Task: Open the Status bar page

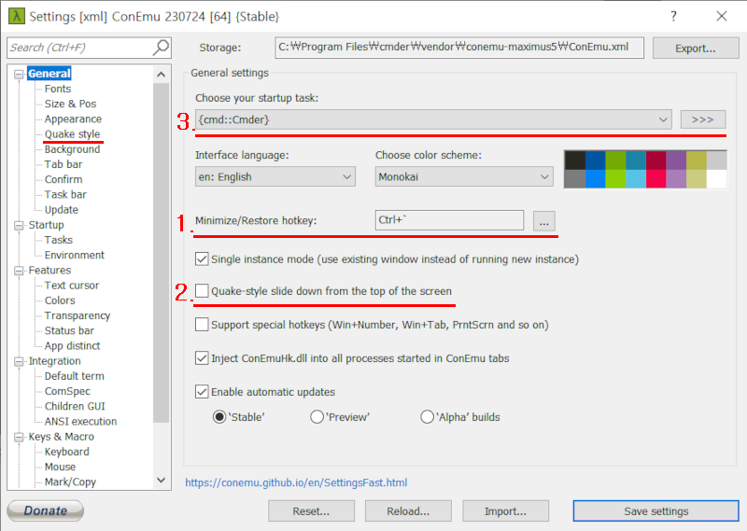Action: click(x=69, y=331)
